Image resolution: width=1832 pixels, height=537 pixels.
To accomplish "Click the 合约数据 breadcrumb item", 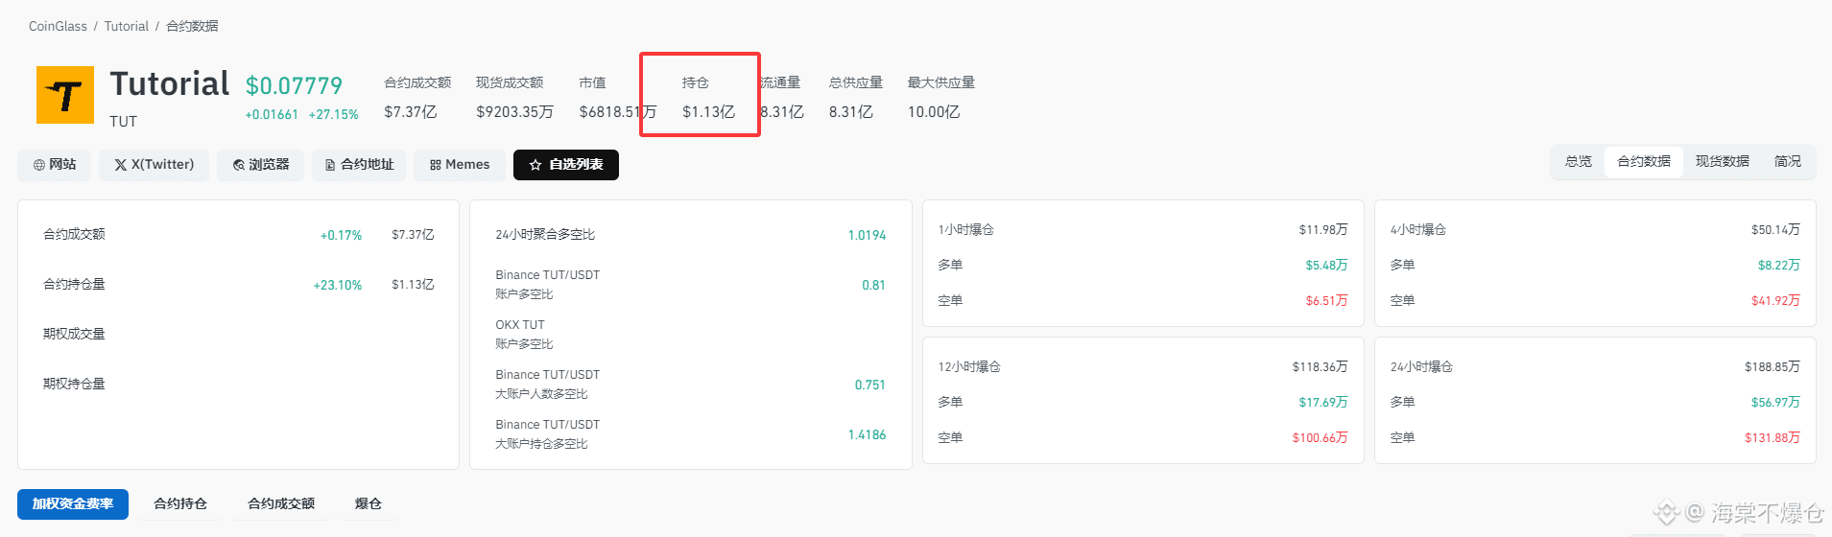I will pyautogui.click(x=192, y=26).
